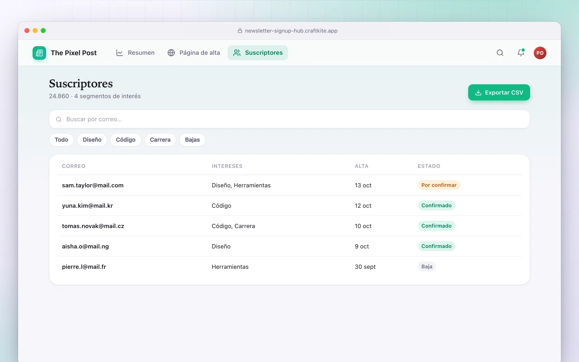Click the INTERESES column header
This screenshot has height=362, width=579.
(x=227, y=166)
